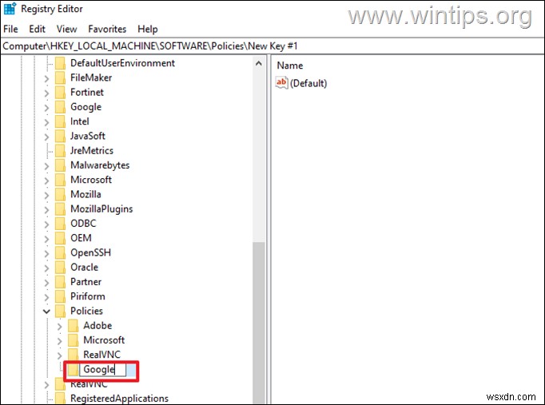Select the OpenSSH folder icon
Screen dimensions: 545x405
click(60, 253)
